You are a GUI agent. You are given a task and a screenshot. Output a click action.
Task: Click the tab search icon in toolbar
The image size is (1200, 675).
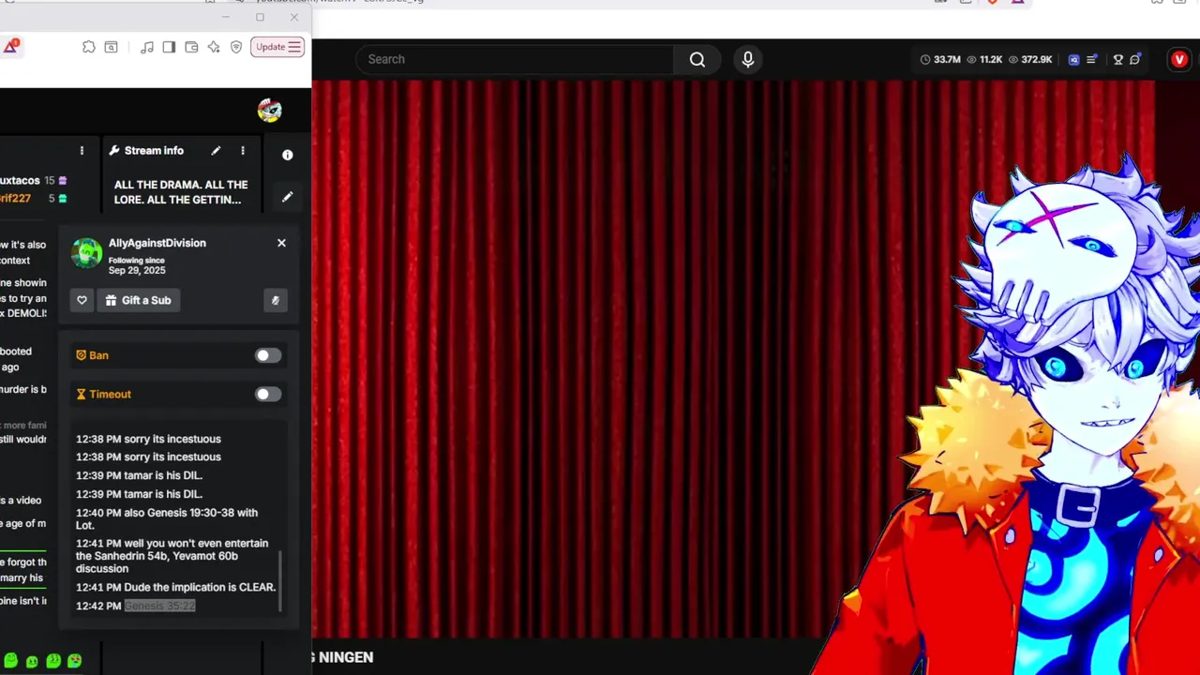111,47
